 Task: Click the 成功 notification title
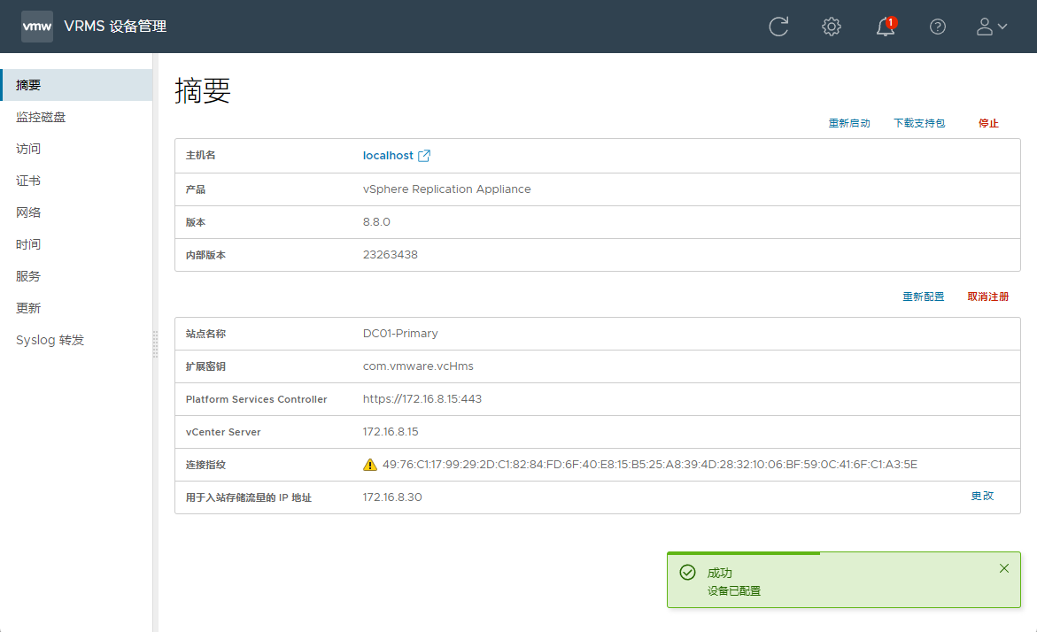(720, 574)
